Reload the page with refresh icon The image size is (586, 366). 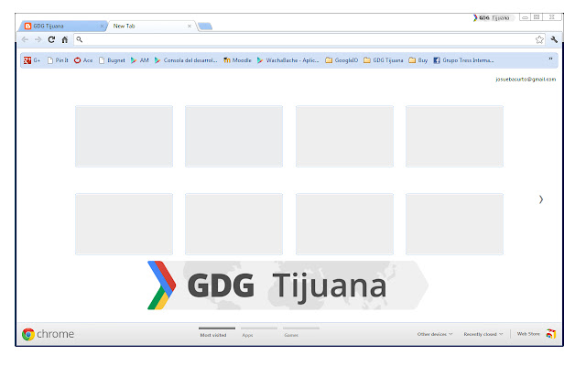[51, 39]
